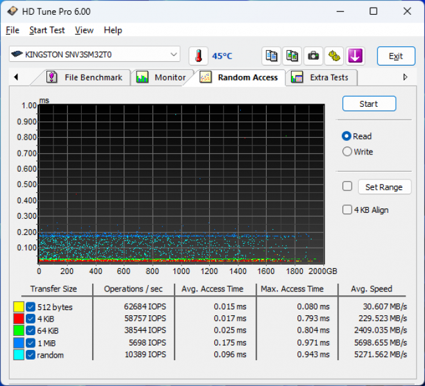Screen dimensions: 425x386
Task: Click the copy screenshot to clipboard icon
Action: pos(292,56)
